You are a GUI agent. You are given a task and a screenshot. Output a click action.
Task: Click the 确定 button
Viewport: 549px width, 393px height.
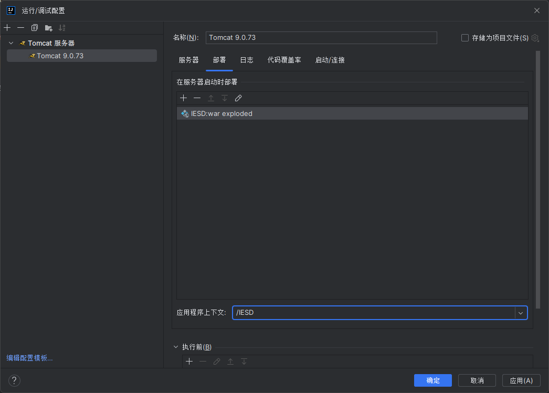433,380
